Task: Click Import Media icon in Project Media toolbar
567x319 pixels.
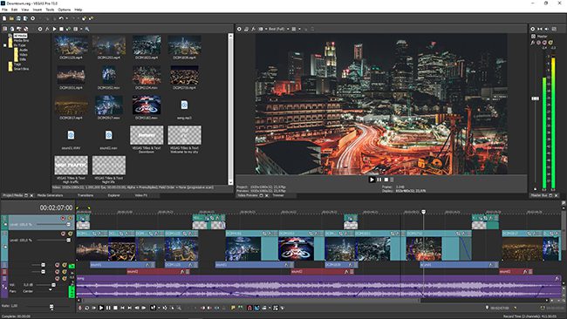Action: point(4,29)
